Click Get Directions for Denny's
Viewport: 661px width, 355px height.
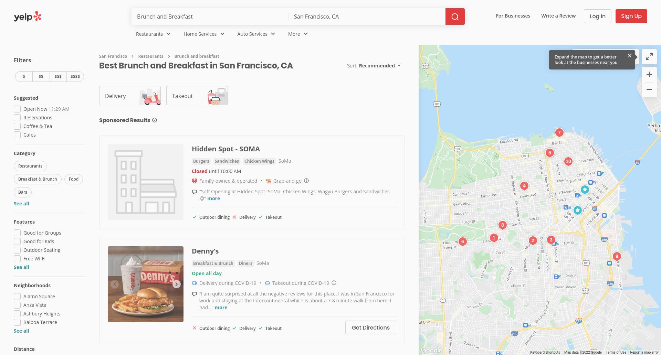coord(370,327)
